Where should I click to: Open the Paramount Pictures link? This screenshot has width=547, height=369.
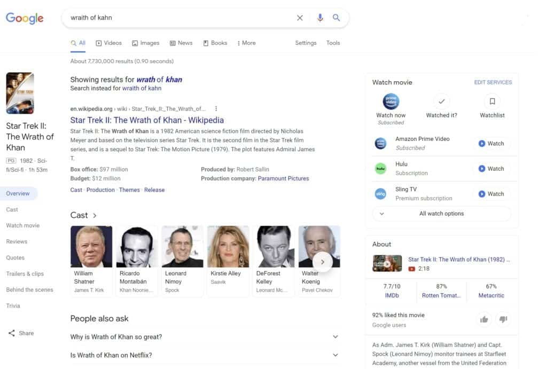tap(283, 178)
